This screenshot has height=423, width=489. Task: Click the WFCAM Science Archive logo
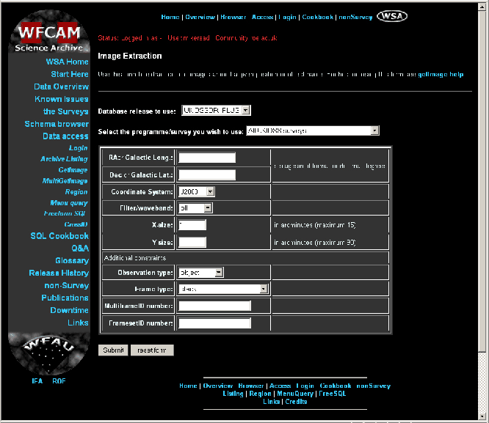click(49, 32)
